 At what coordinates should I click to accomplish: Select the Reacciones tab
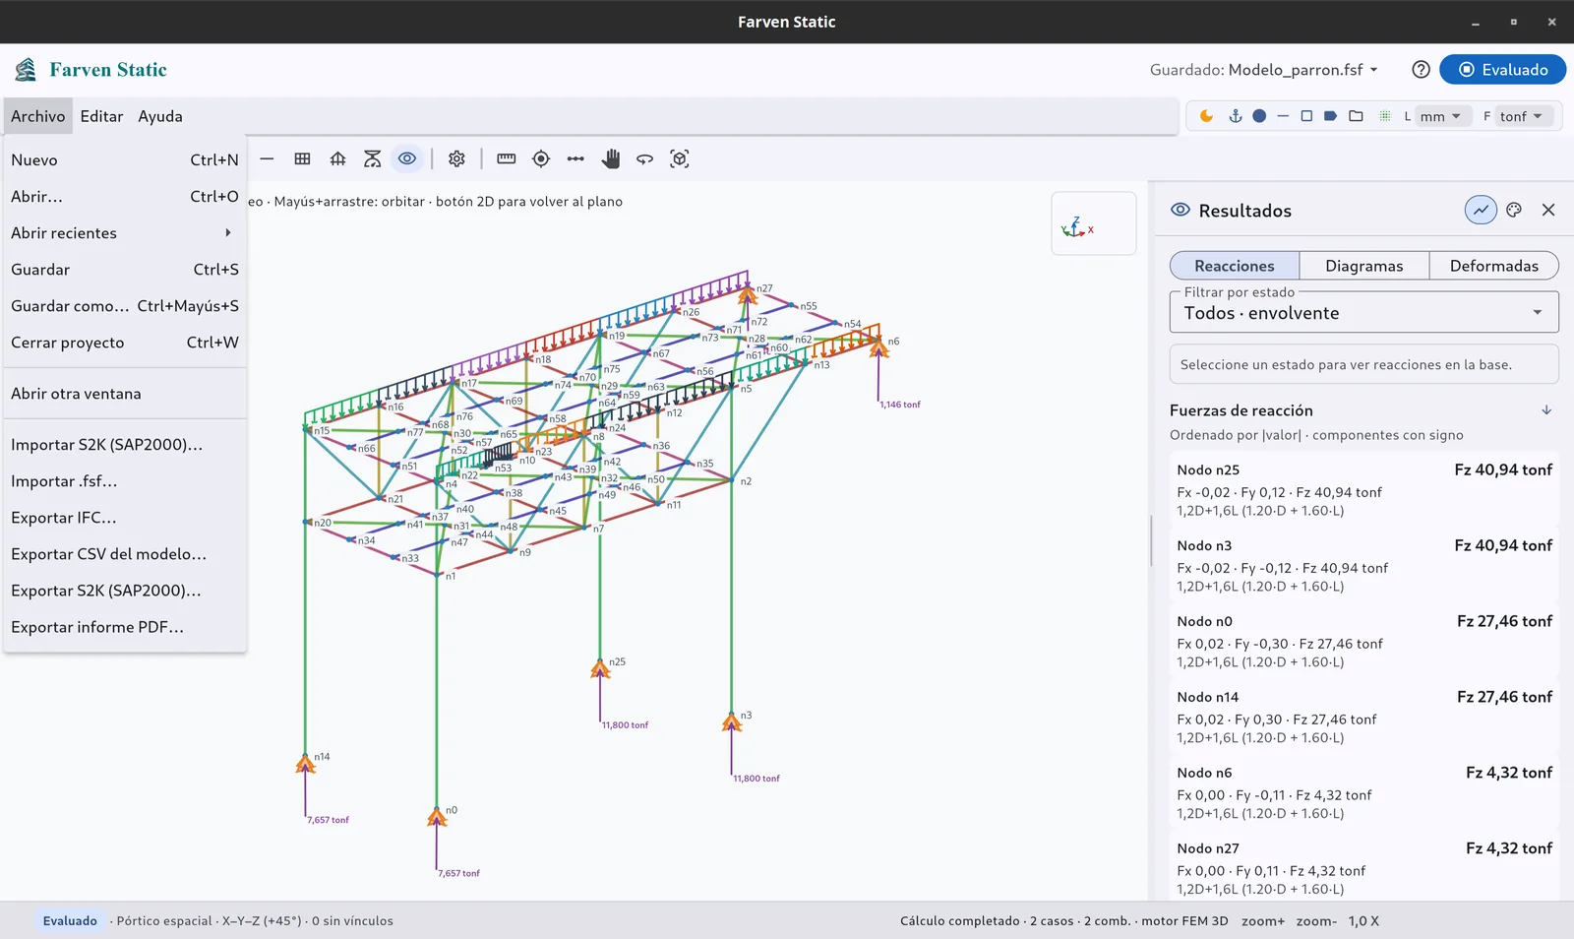coord(1235,266)
